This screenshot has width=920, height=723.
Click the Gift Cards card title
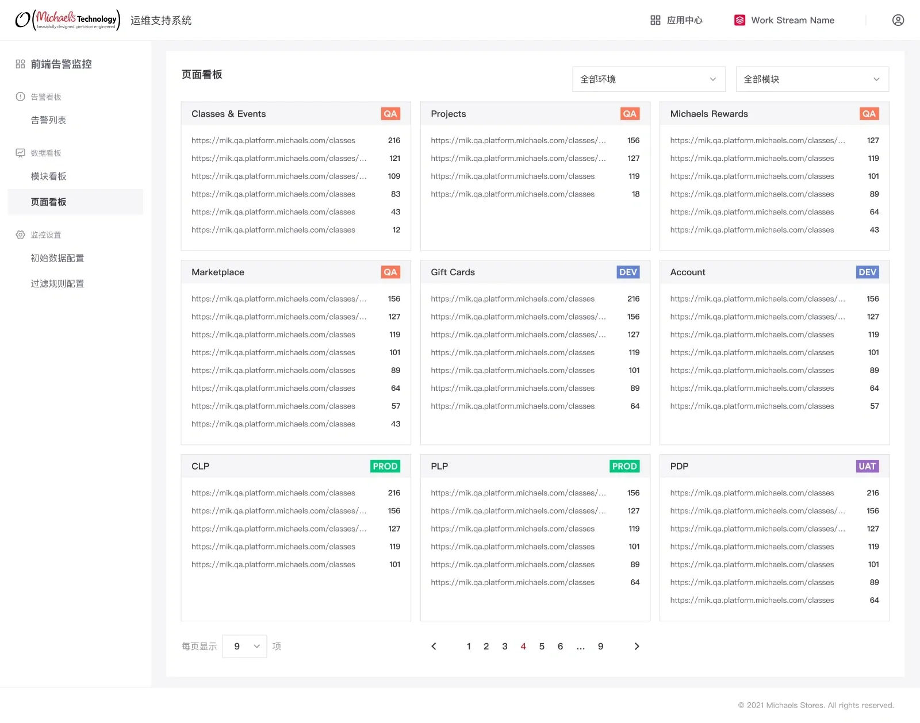(453, 272)
